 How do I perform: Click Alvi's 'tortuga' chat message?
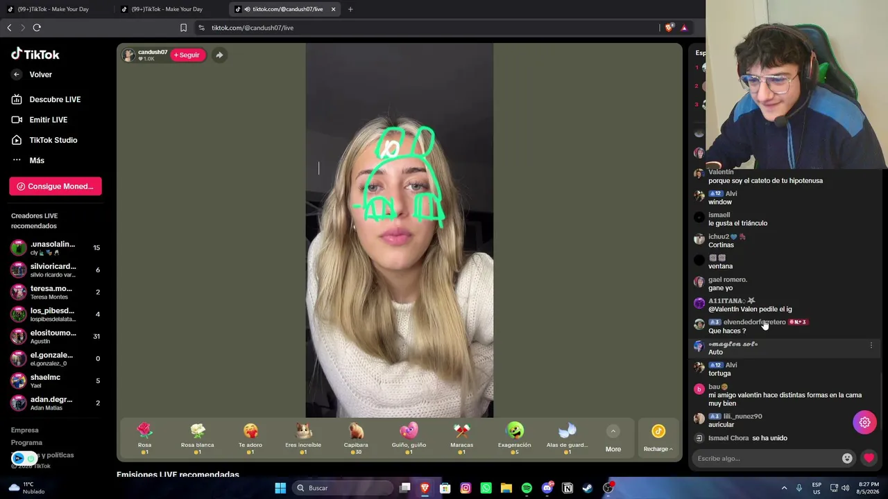tap(719, 374)
